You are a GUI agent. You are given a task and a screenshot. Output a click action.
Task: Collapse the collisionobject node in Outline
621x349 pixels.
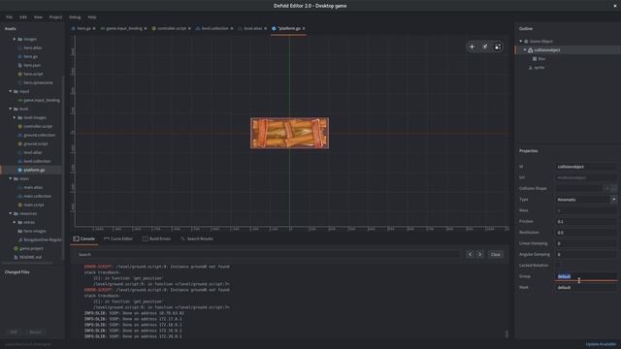[525, 50]
